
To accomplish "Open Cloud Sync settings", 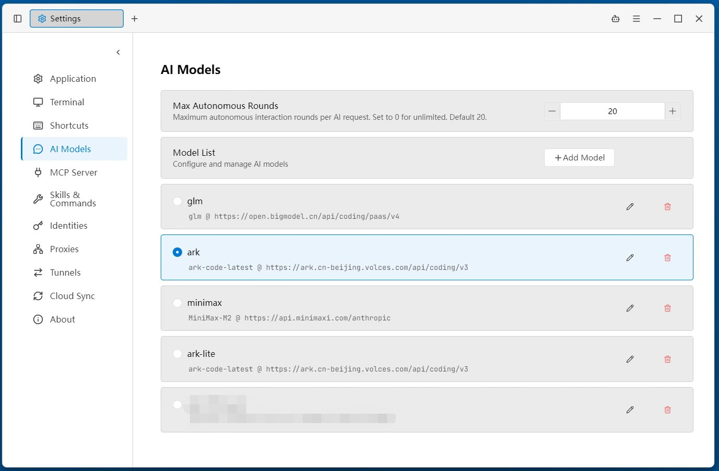I will pyautogui.click(x=74, y=296).
